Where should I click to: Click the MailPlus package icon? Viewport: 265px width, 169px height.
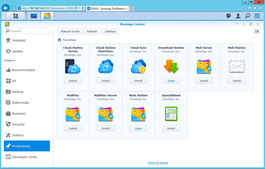73,114
